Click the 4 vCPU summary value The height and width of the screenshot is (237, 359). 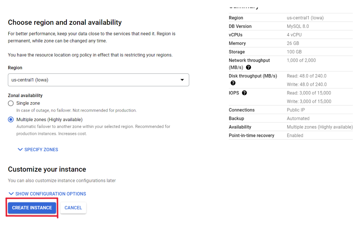pyautogui.click(x=294, y=35)
